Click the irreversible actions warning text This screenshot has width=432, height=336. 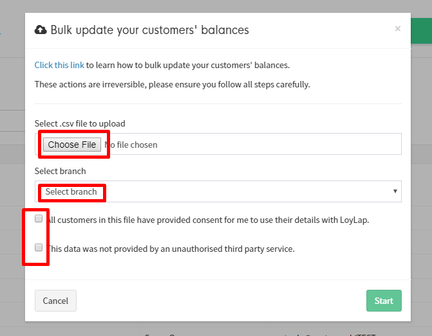tap(172, 84)
